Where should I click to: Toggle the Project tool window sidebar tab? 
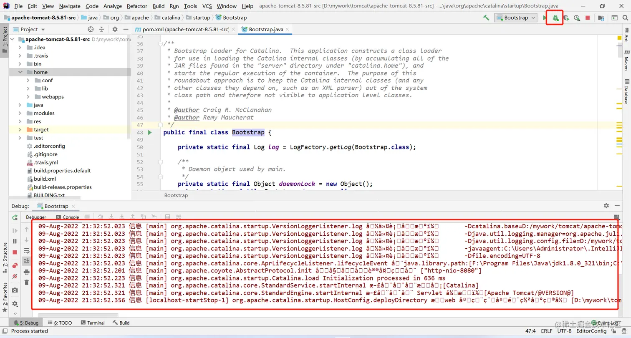[x=5, y=40]
